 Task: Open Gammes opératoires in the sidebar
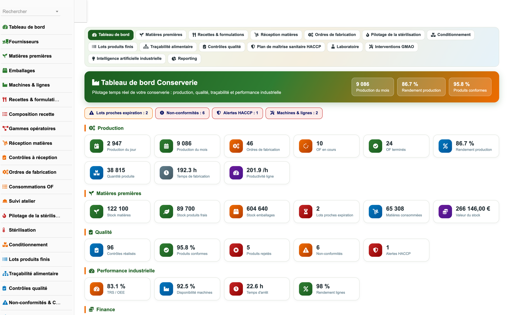(x=36, y=129)
